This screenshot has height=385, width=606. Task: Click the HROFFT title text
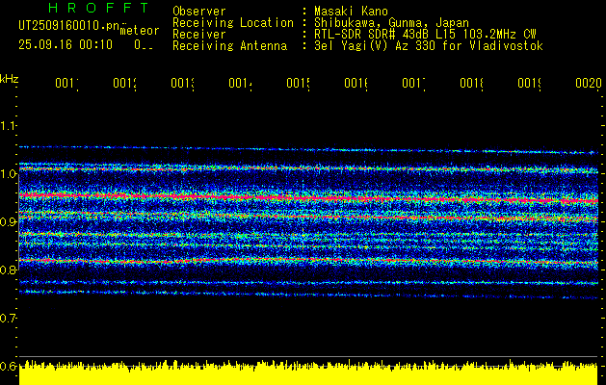[98, 8]
